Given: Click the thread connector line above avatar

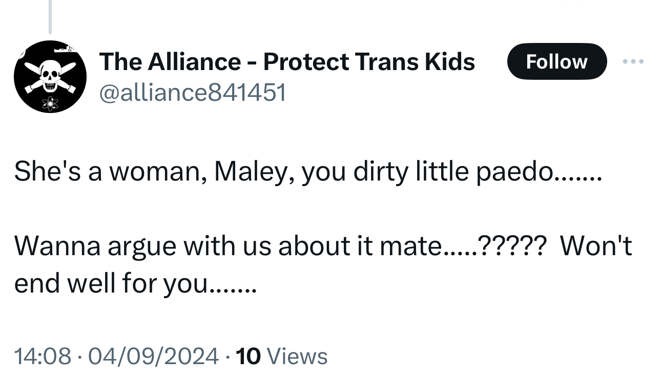Looking at the screenshot, I should (x=50, y=16).
